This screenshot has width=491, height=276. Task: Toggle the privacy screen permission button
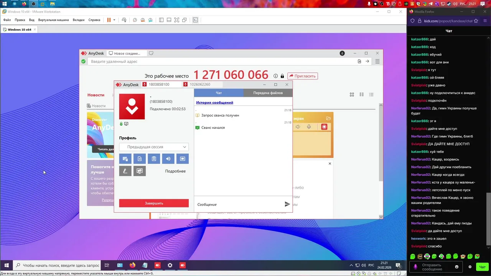pyautogui.click(x=140, y=171)
